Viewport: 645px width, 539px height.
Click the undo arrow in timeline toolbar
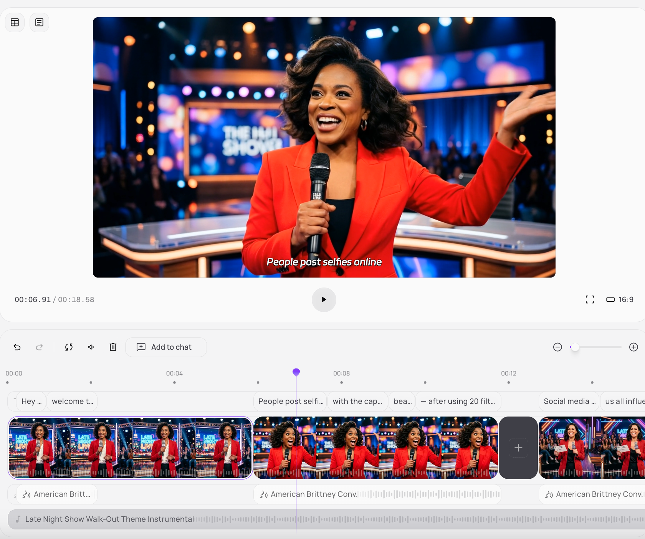pos(17,347)
